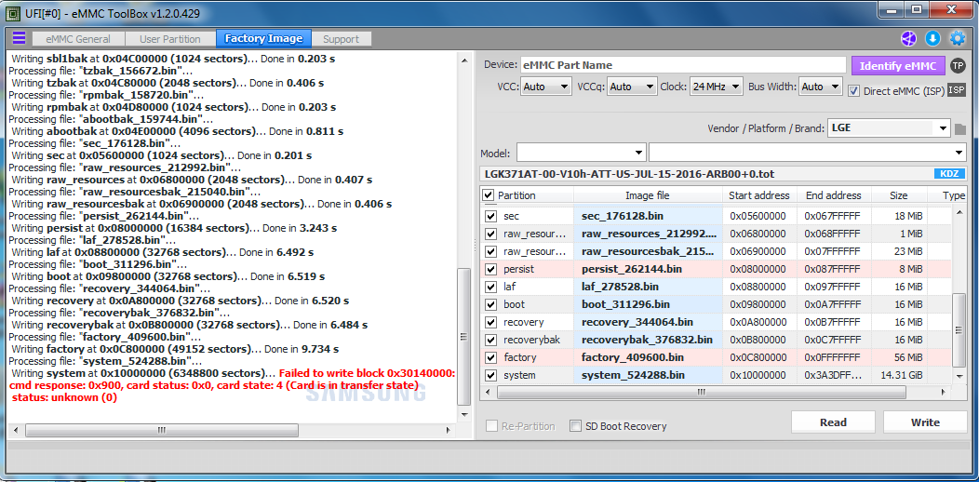Screen dimensions: 979x482
Task: Click the 0x0A800000 start address cell
Action: pos(759,323)
